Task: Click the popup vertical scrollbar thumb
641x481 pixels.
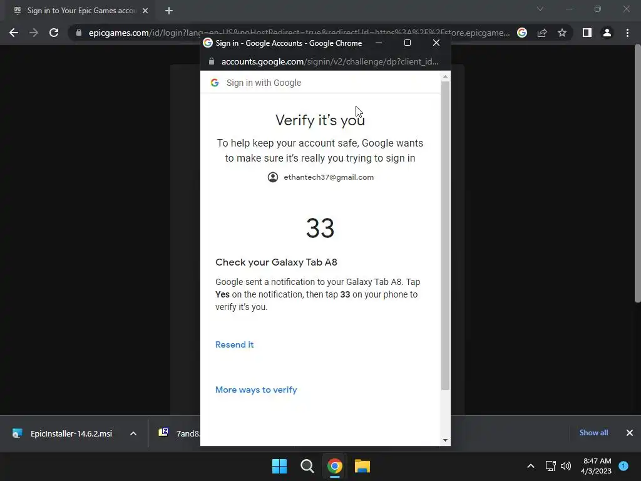Action: click(x=445, y=235)
